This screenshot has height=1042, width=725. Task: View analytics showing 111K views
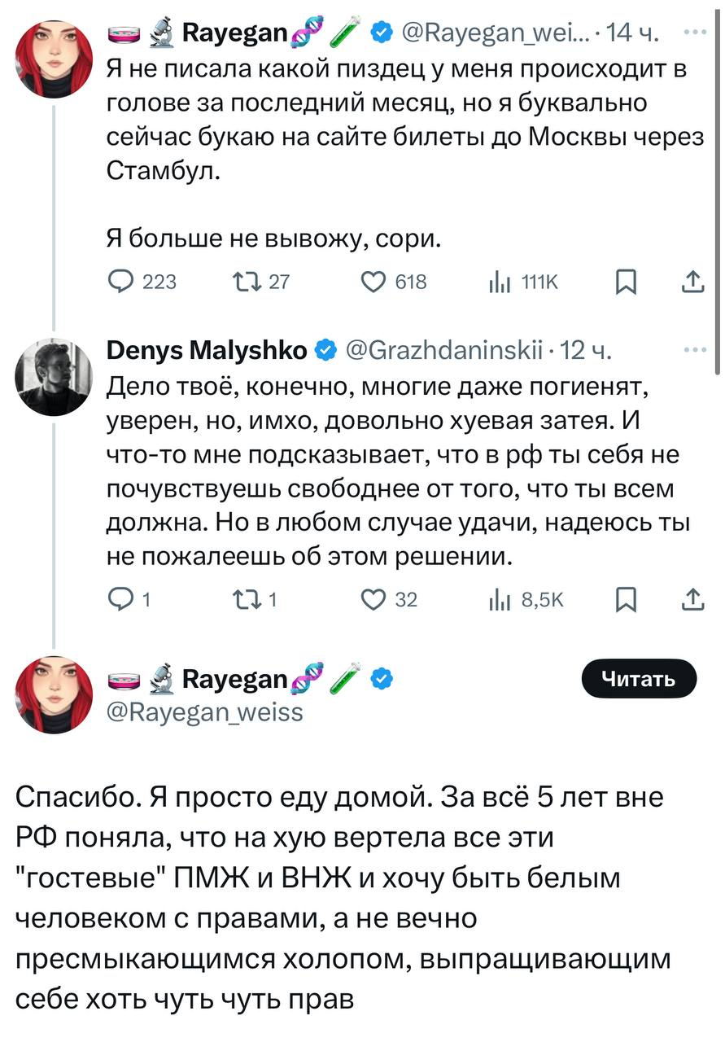[498, 282]
